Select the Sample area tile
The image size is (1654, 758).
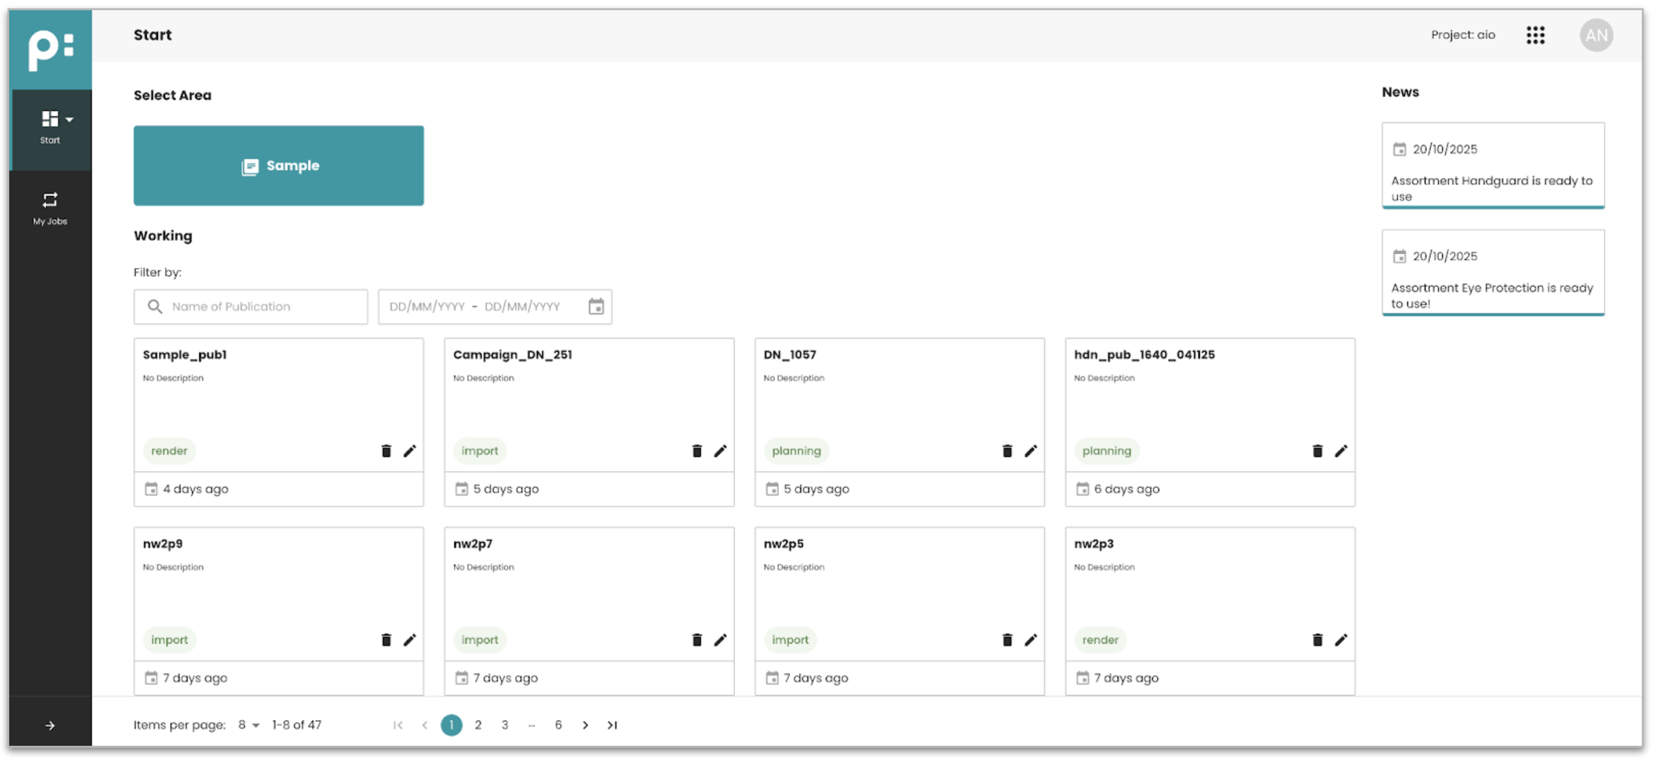tap(279, 166)
